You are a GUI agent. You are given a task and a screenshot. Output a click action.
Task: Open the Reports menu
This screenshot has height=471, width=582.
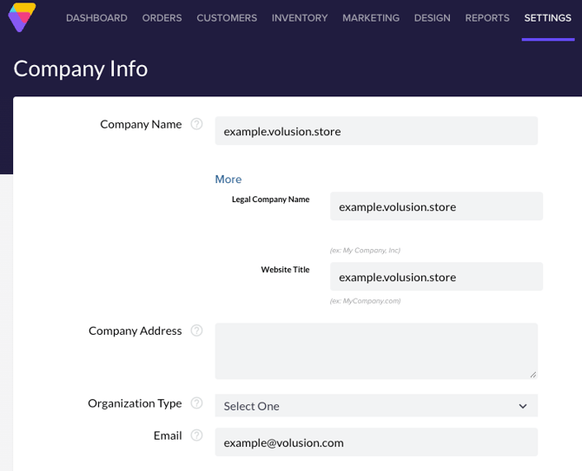coord(487,18)
